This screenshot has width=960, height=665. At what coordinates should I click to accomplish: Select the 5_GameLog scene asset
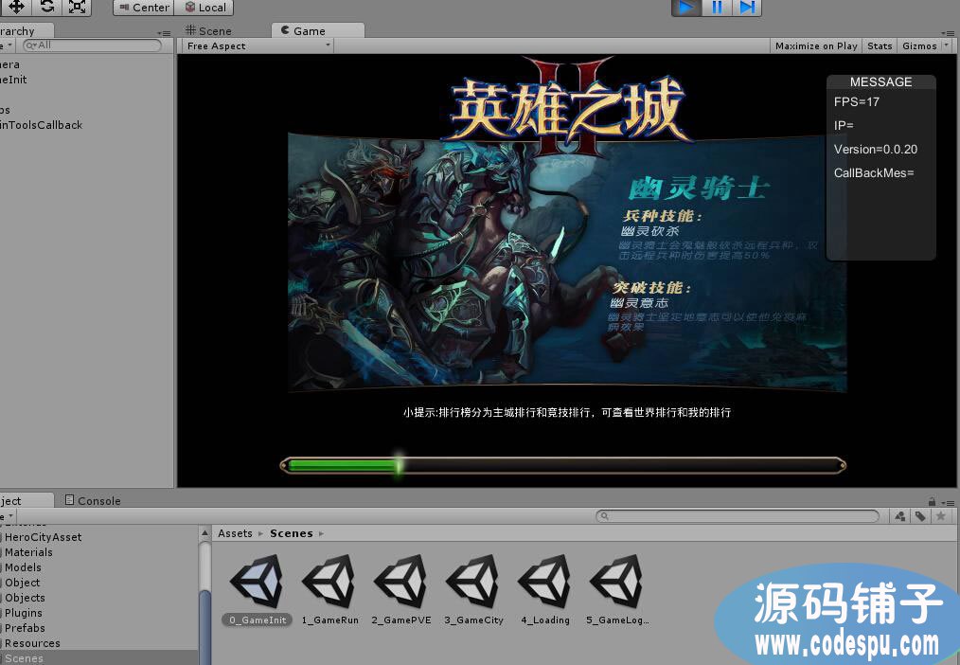point(617,589)
